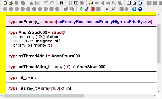
Task: Click the horizontal scrollbar thumb
Action: [x=44, y=95]
